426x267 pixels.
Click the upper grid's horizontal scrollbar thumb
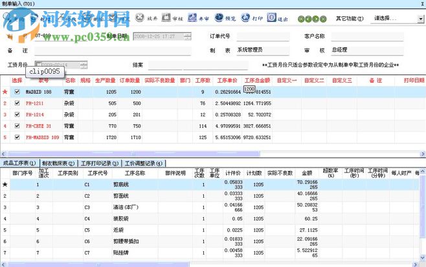point(134,154)
